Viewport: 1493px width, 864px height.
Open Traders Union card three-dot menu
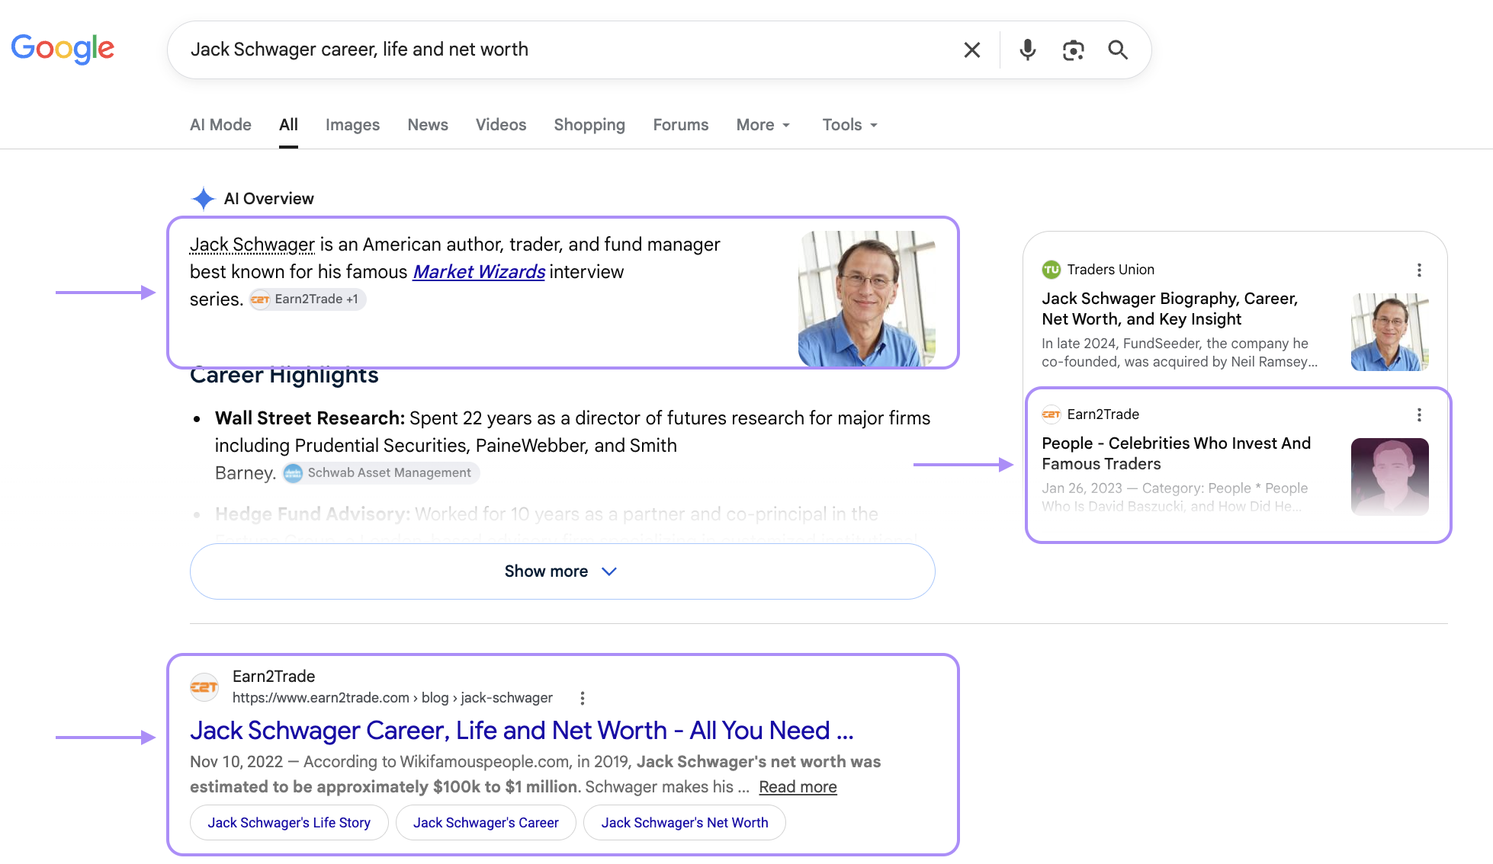(x=1419, y=270)
